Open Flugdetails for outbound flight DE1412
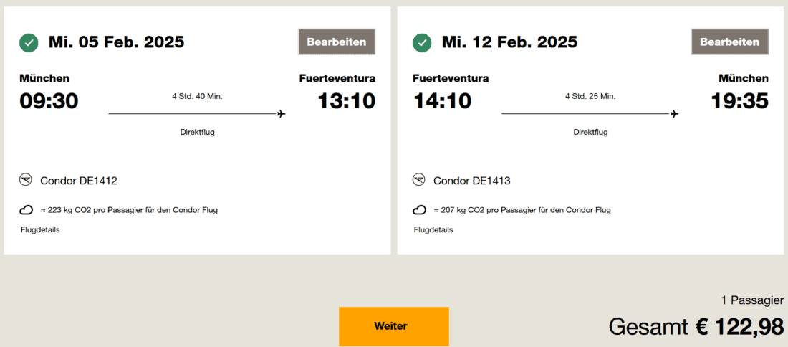 [x=40, y=230]
